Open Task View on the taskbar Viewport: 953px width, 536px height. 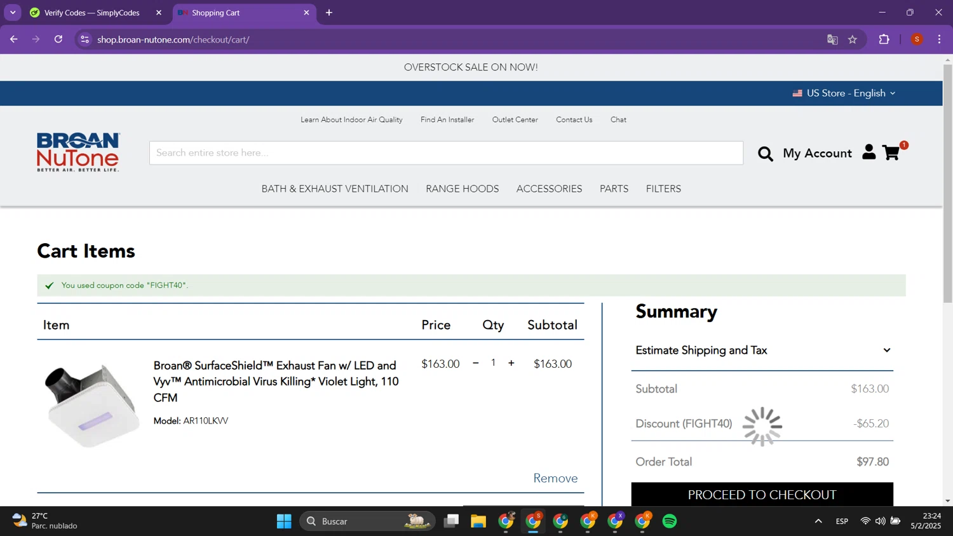[451, 521]
